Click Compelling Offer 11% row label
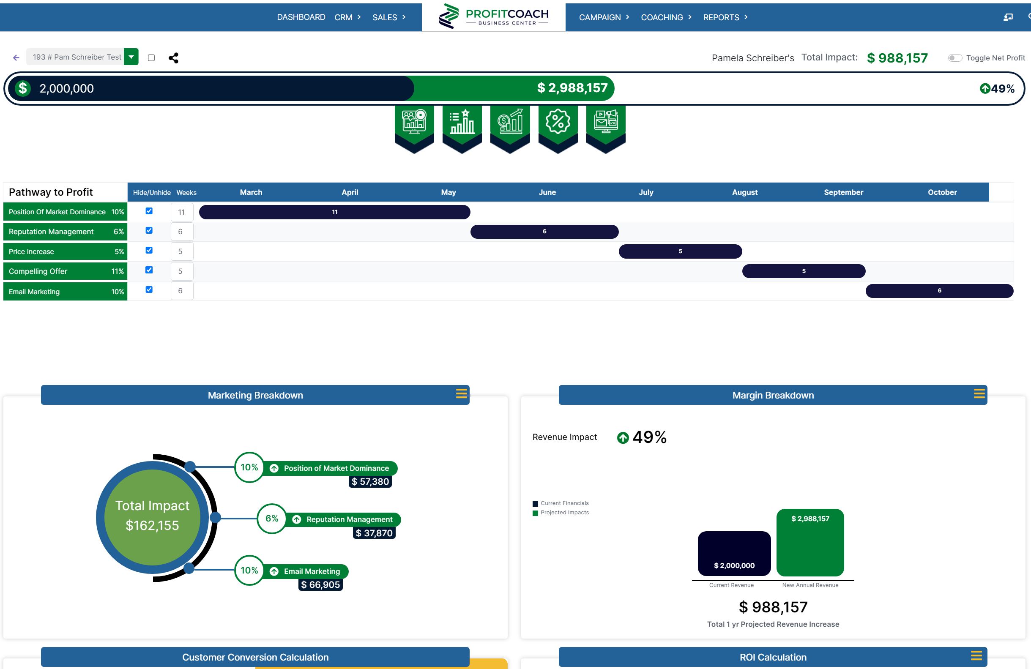Viewport: 1031px width, 669px height. coord(66,271)
